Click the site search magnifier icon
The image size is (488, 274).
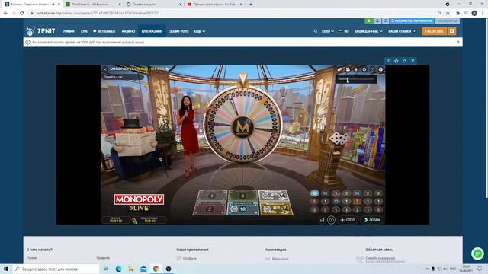coord(315,31)
